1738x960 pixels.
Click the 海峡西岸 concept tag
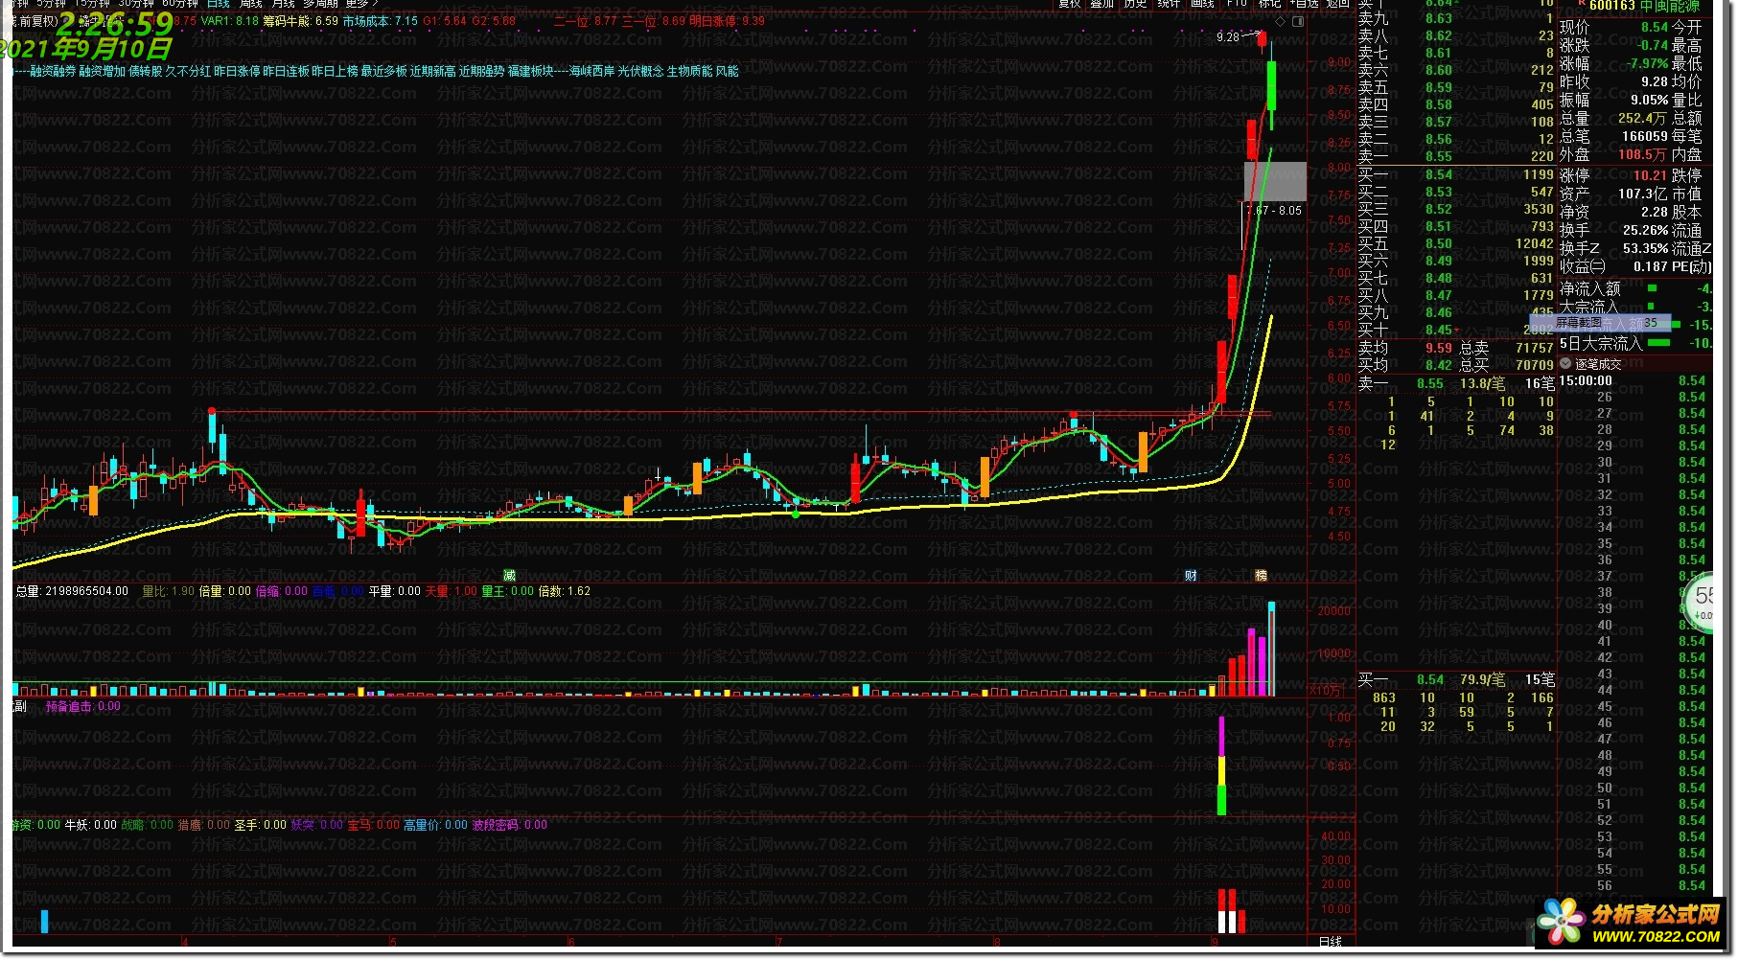(x=592, y=72)
